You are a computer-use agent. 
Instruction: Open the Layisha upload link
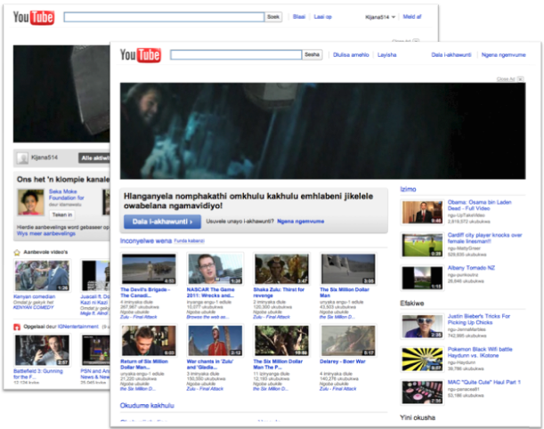click(386, 55)
